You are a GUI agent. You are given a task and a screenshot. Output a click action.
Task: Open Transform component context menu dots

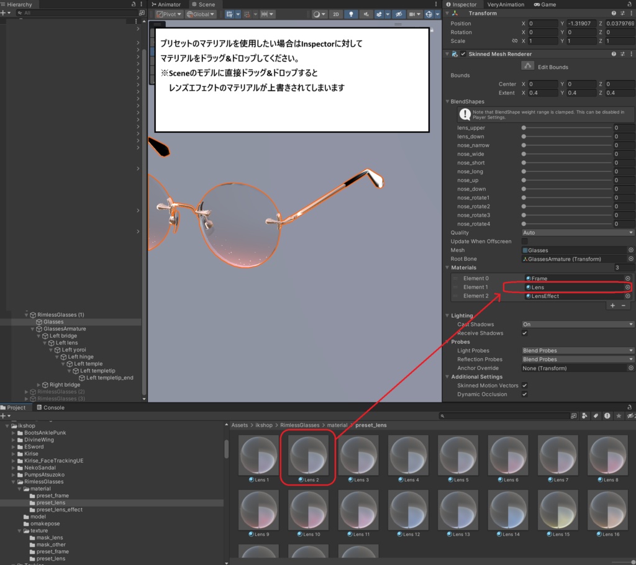[631, 14]
